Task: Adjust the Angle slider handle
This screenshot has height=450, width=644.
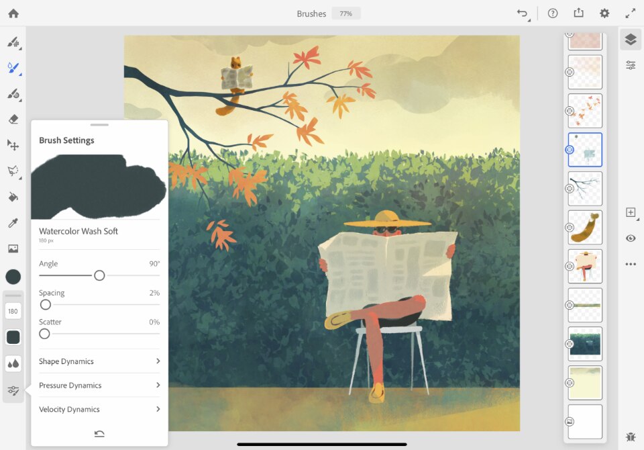Action: [x=99, y=275]
